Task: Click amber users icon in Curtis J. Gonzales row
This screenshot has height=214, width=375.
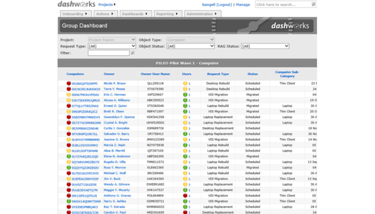Action: [x=185, y=128]
